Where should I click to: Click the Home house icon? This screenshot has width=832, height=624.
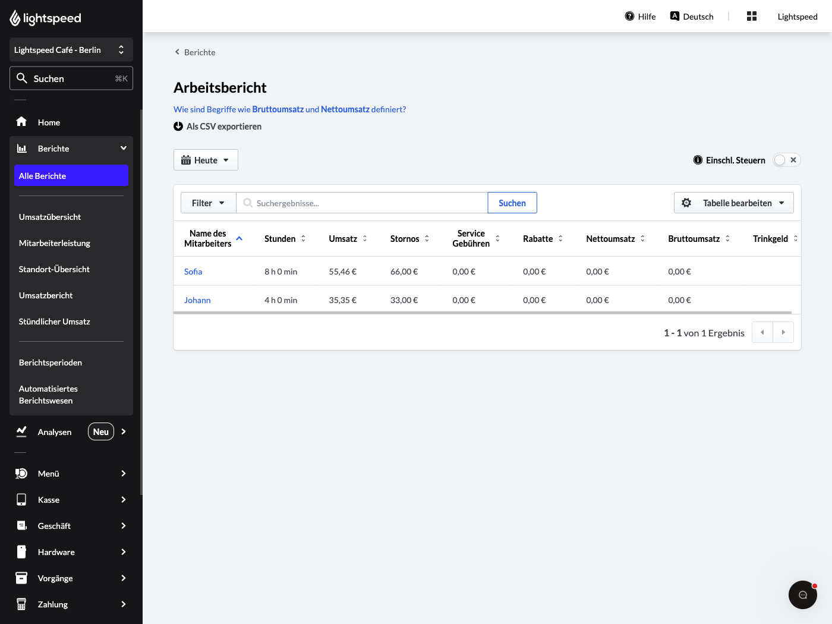(x=21, y=122)
